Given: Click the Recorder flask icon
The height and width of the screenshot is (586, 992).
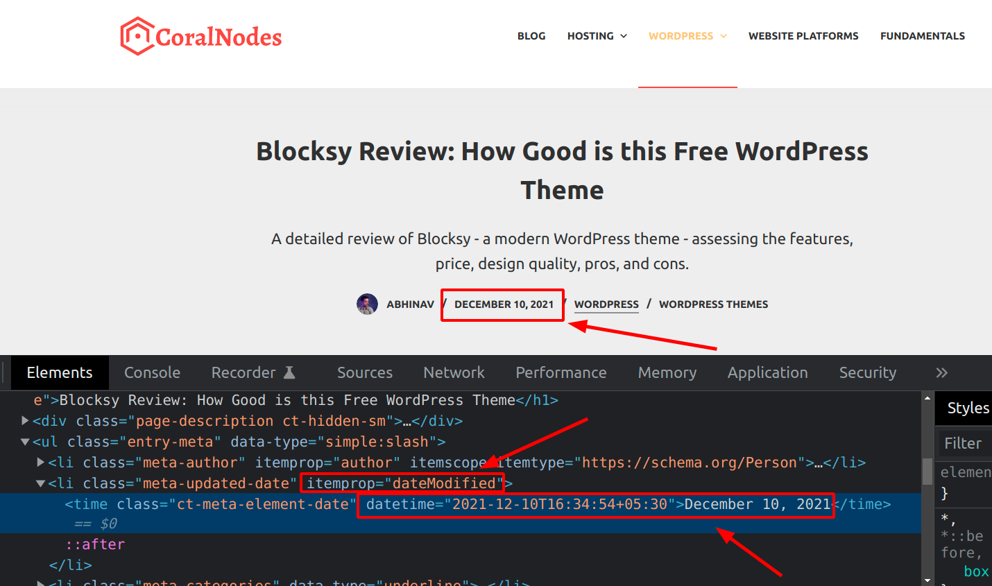Looking at the screenshot, I should [290, 372].
